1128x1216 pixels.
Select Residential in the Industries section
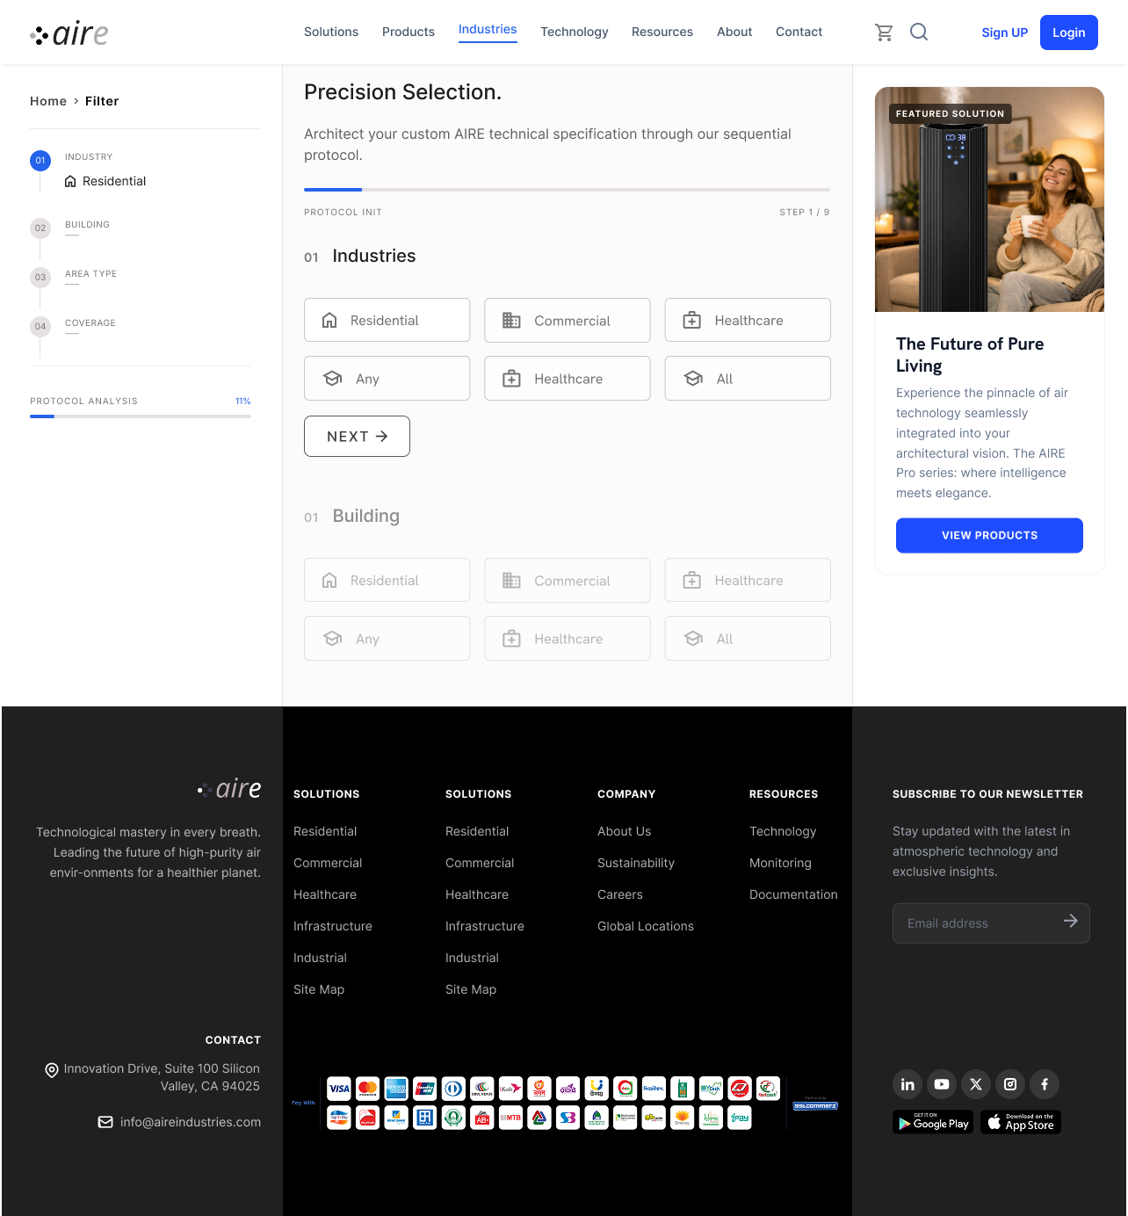[x=387, y=320]
